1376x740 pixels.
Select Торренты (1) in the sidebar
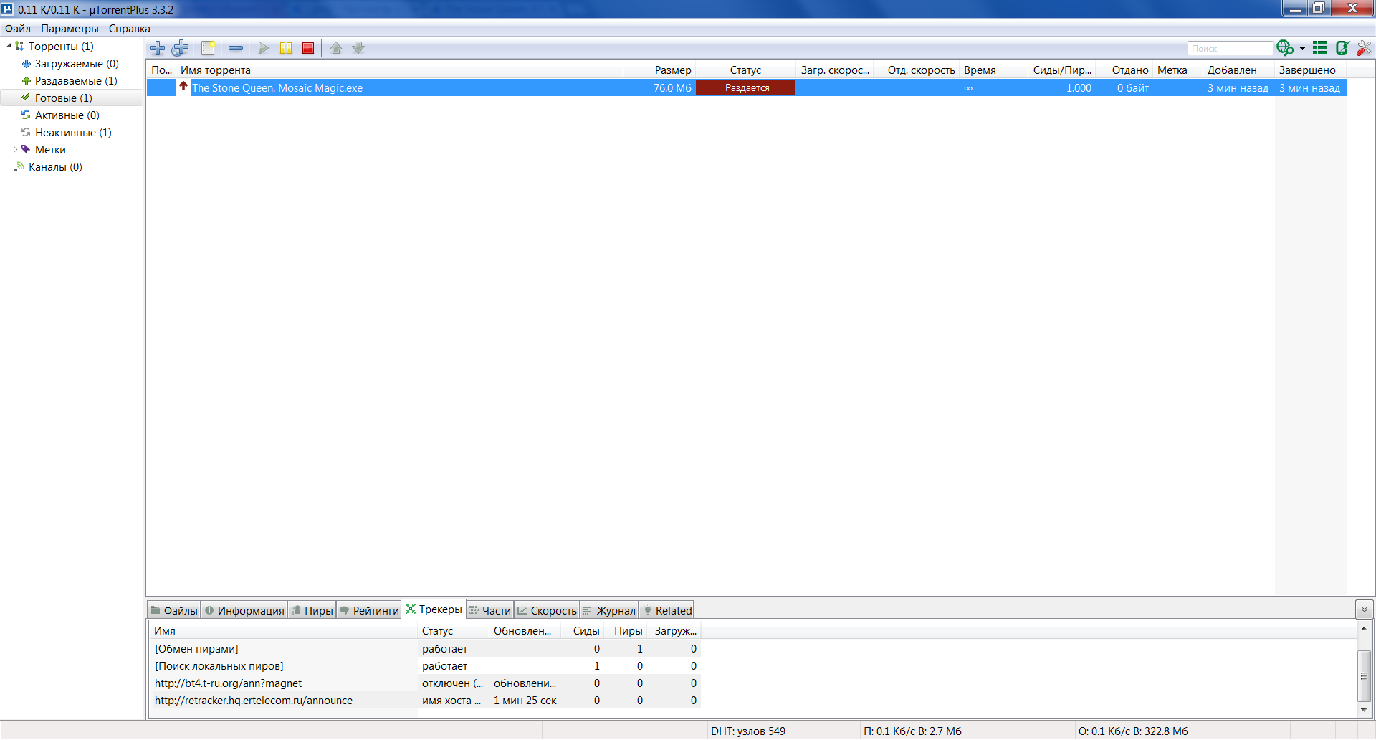[61, 47]
